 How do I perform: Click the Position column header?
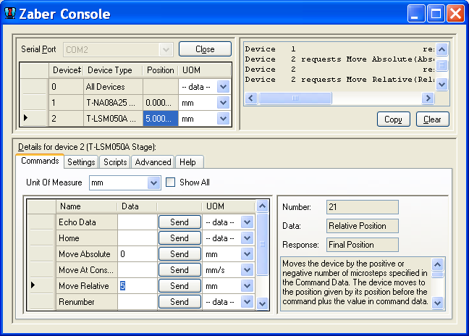pyautogui.click(x=161, y=70)
